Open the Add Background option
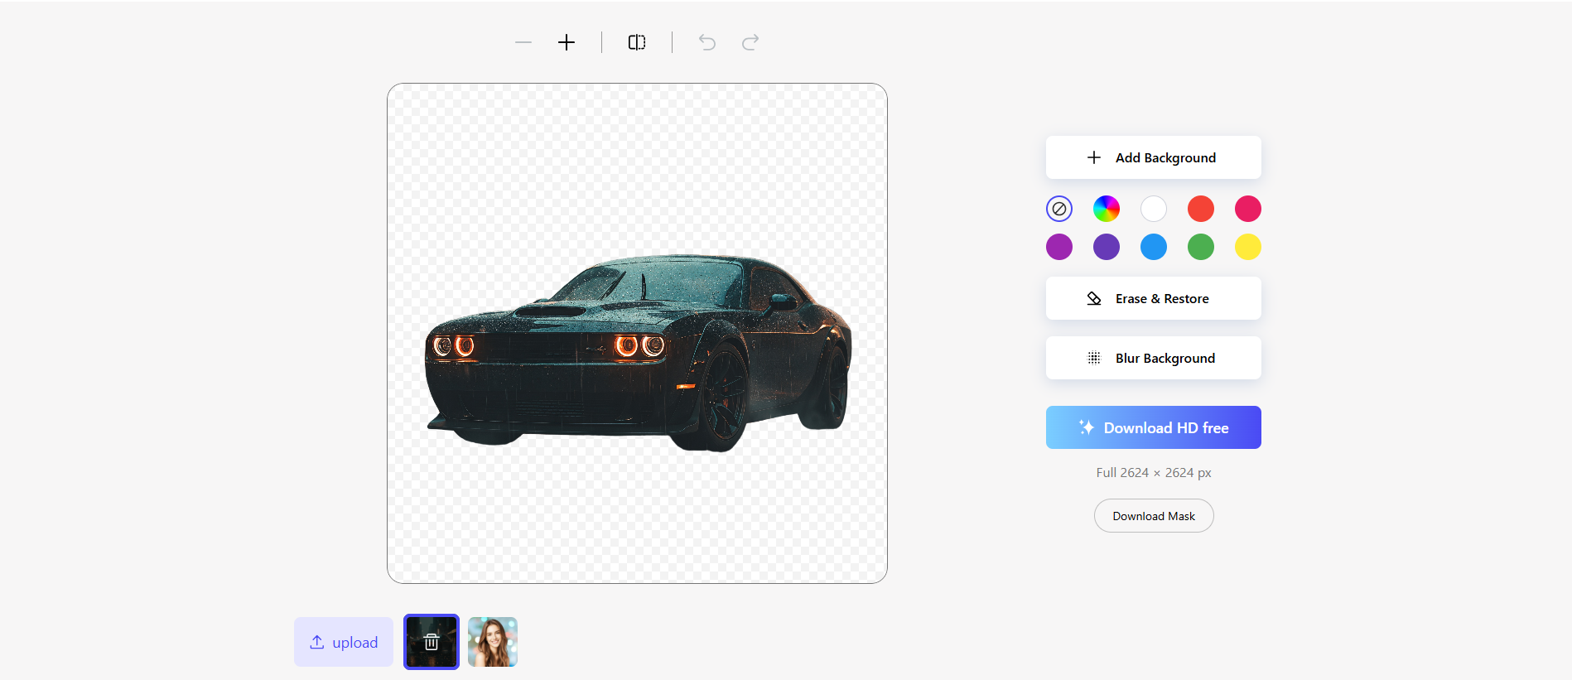The height and width of the screenshot is (680, 1572). [1153, 157]
